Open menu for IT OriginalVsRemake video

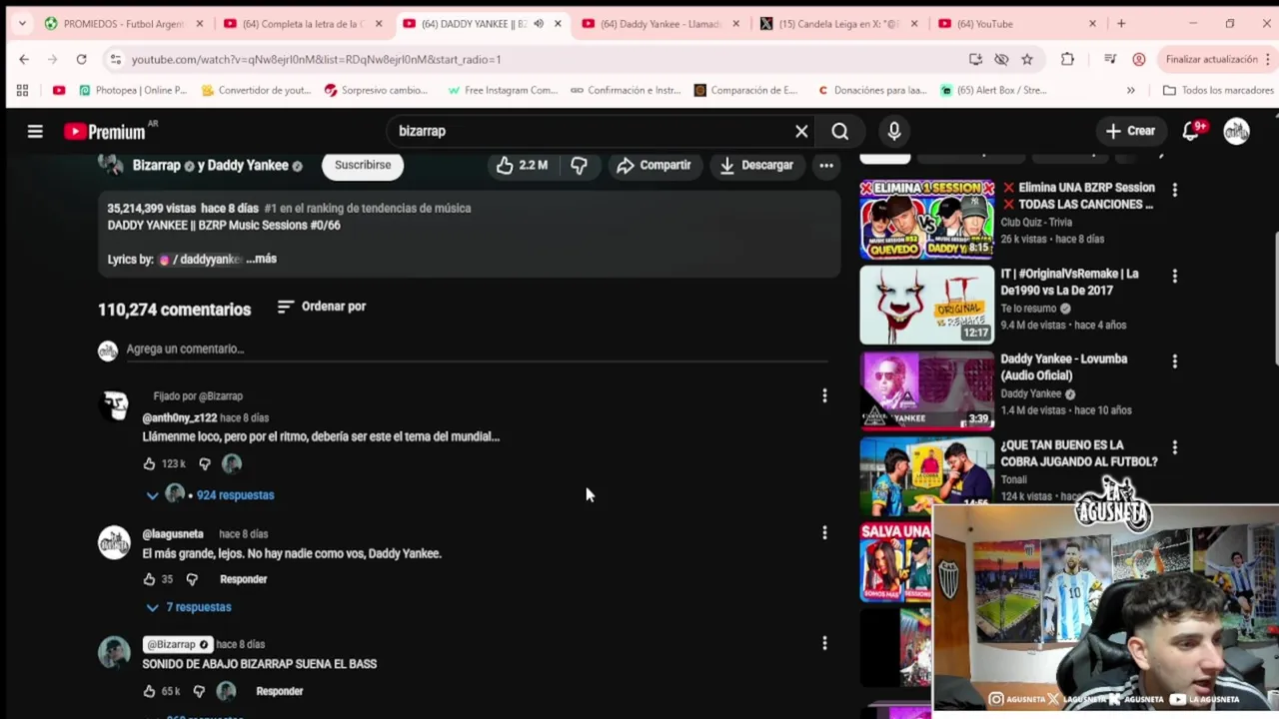(1174, 275)
